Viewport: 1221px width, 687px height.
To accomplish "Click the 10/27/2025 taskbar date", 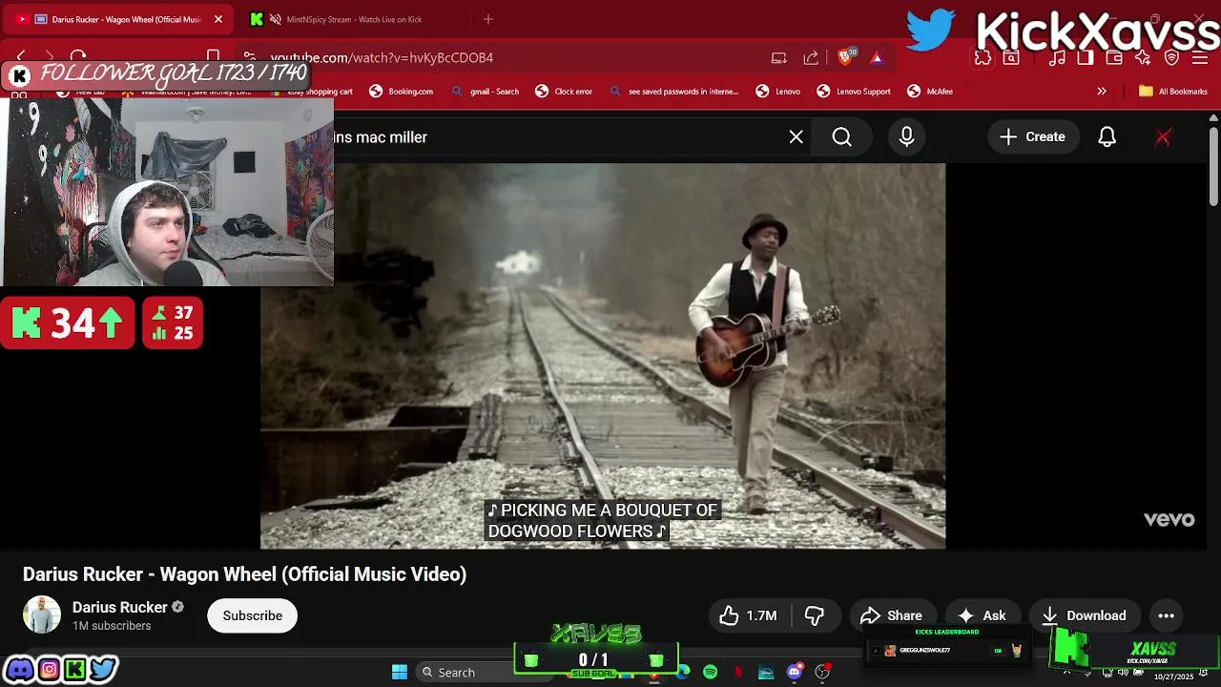I will tap(1173, 677).
